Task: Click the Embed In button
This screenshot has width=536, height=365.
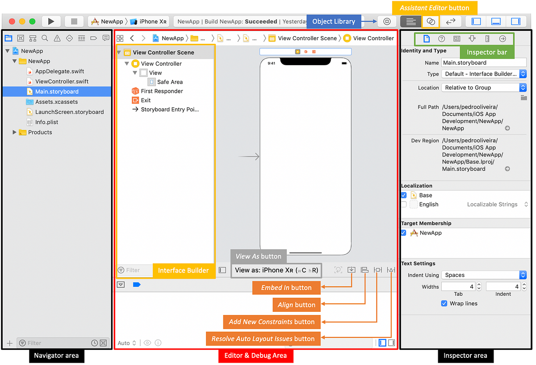Action: point(351,270)
